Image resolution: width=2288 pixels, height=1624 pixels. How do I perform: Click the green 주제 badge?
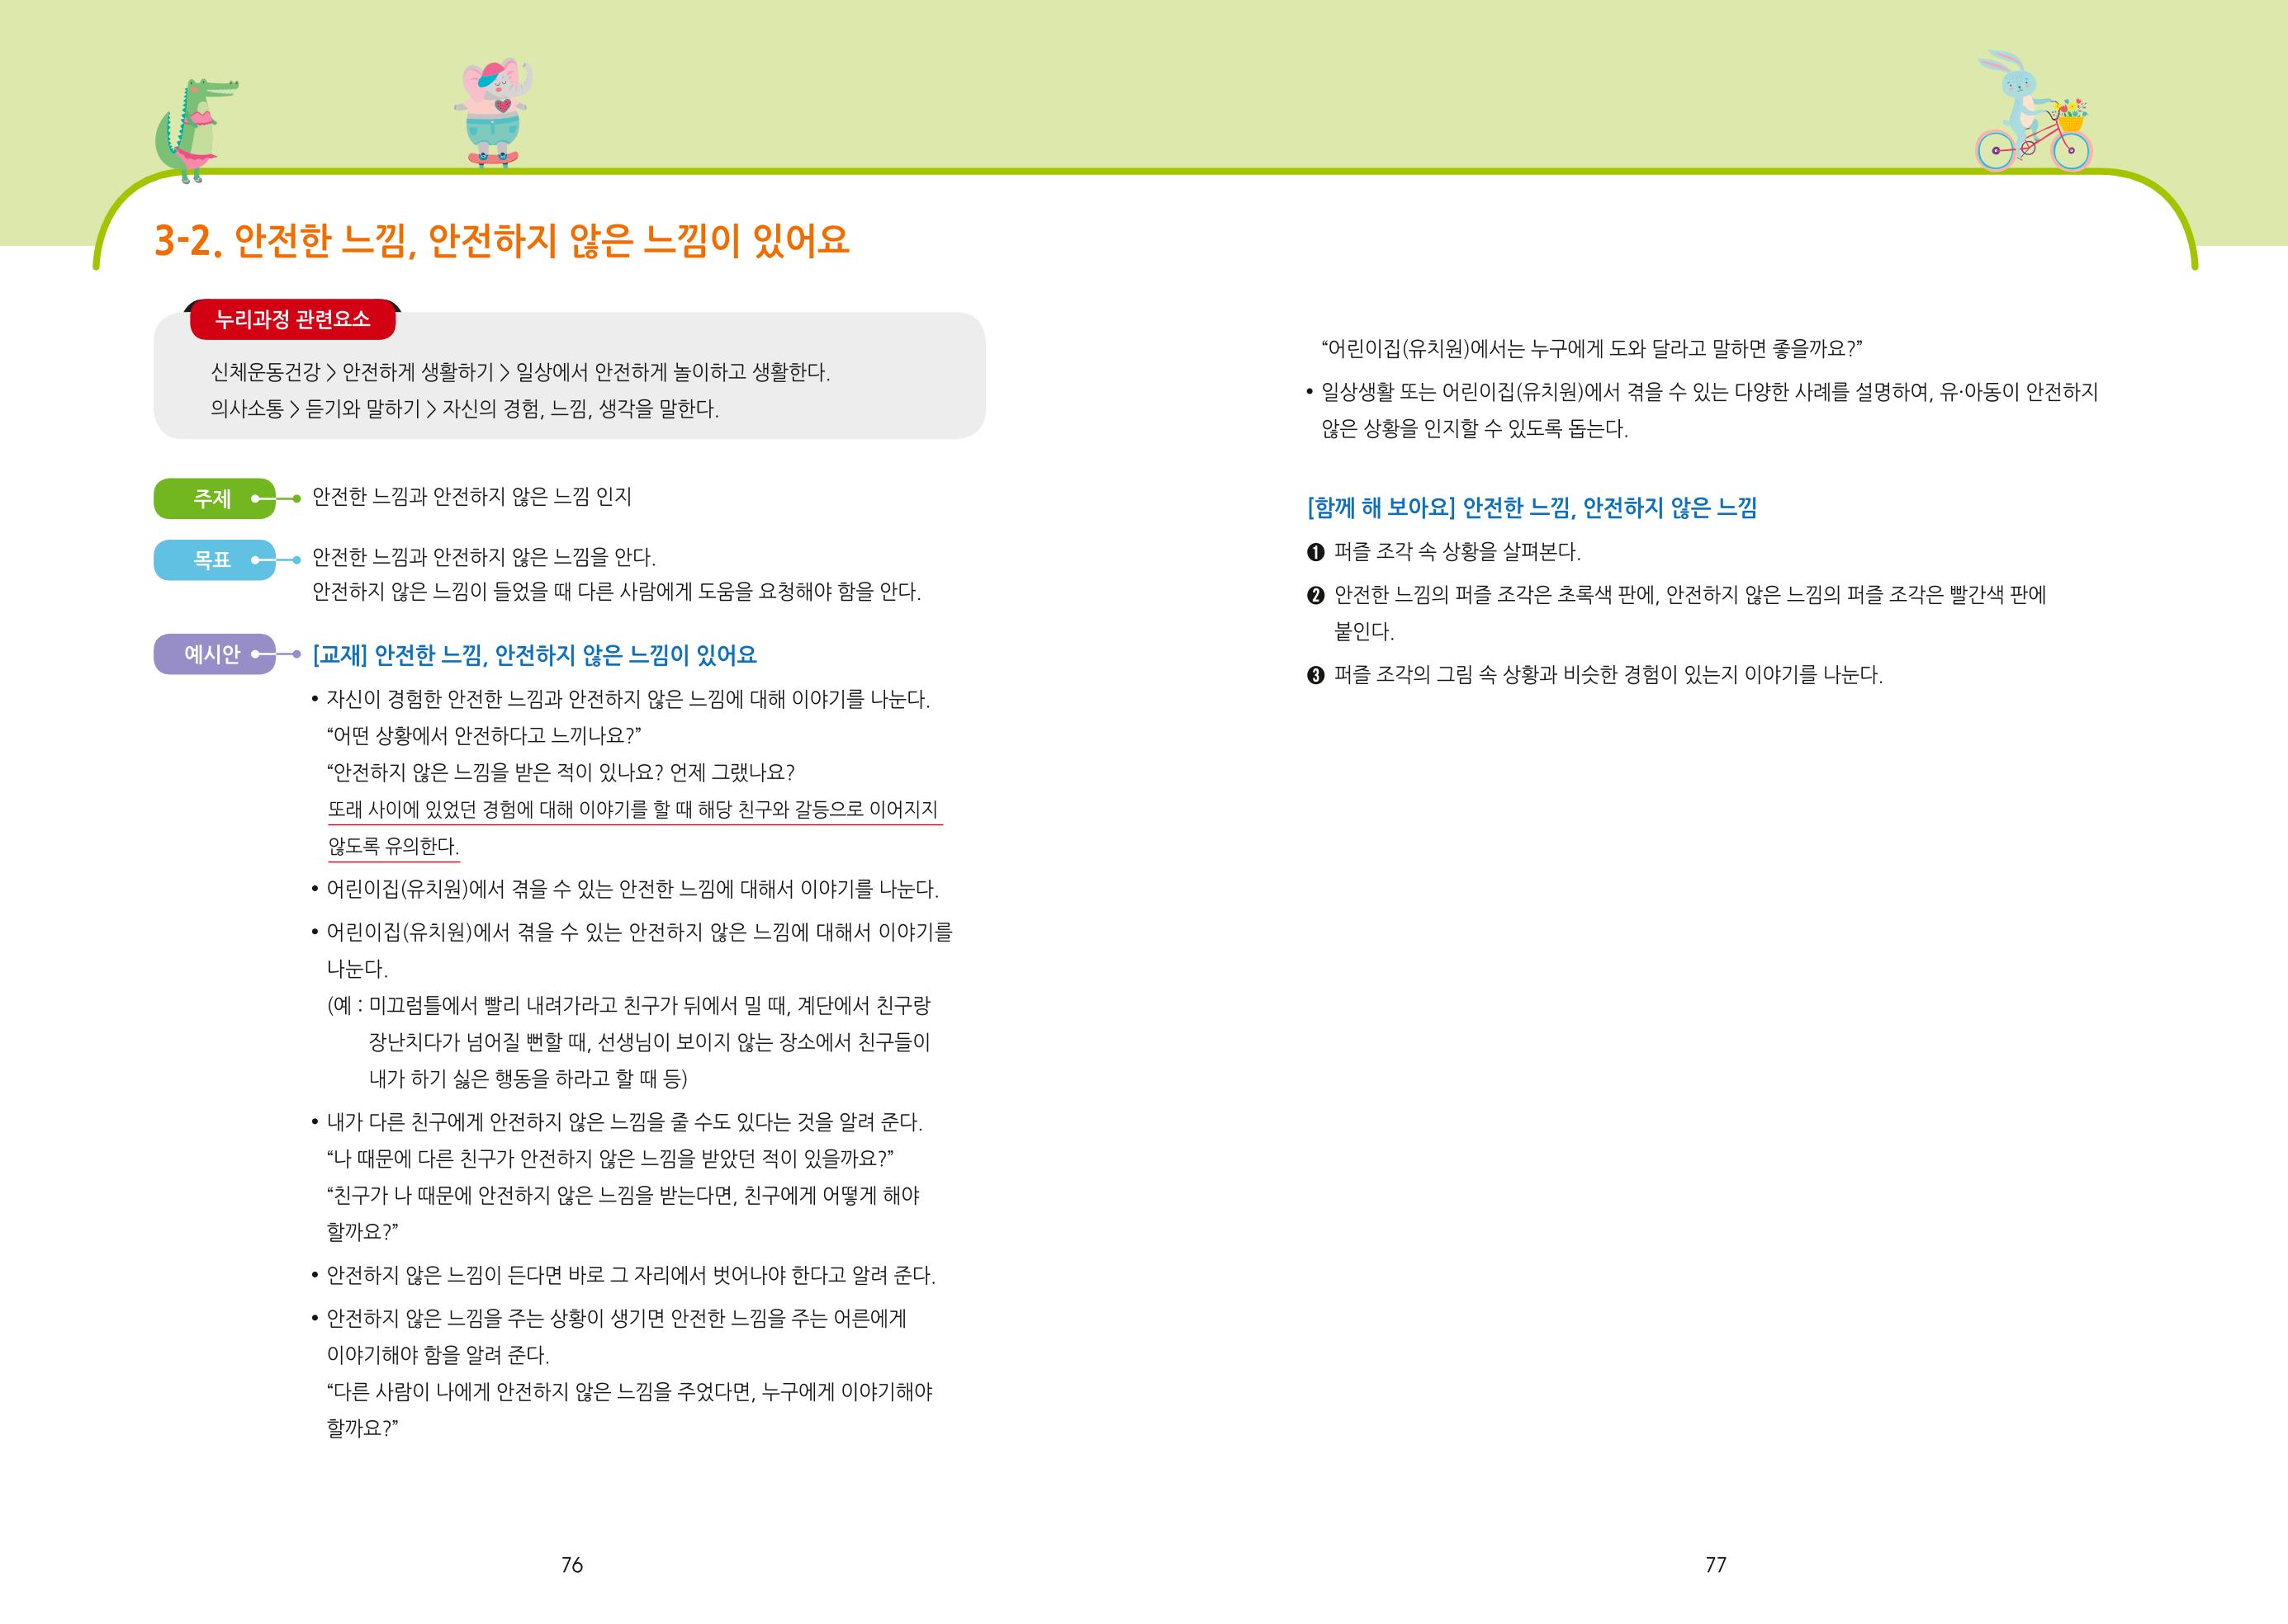pyautogui.click(x=214, y=498)
